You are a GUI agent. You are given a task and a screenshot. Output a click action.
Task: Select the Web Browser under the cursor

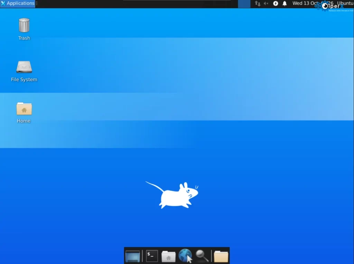click(185, 255)
